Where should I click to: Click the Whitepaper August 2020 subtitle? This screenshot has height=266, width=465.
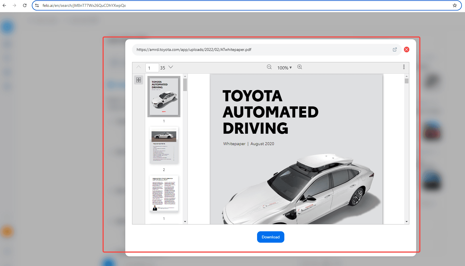point(249,144)
